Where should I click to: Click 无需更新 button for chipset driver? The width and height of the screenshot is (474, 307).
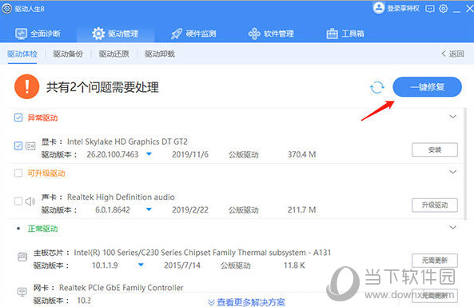pyautogui.click(x=435, y=261)
